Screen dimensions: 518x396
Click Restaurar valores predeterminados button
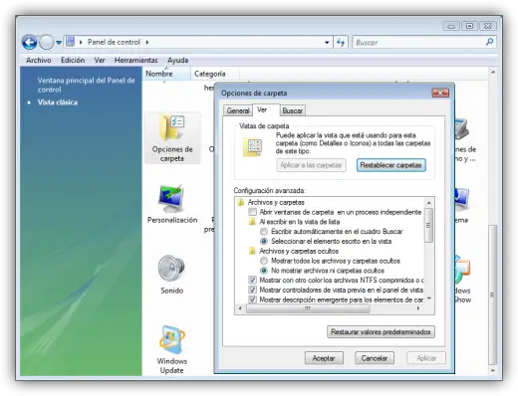(381, 331)
